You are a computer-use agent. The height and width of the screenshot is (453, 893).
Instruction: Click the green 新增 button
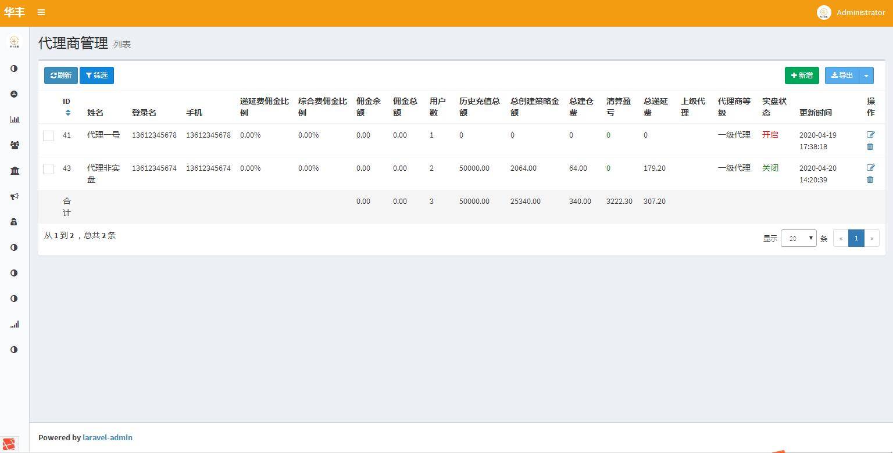[802, 75]
